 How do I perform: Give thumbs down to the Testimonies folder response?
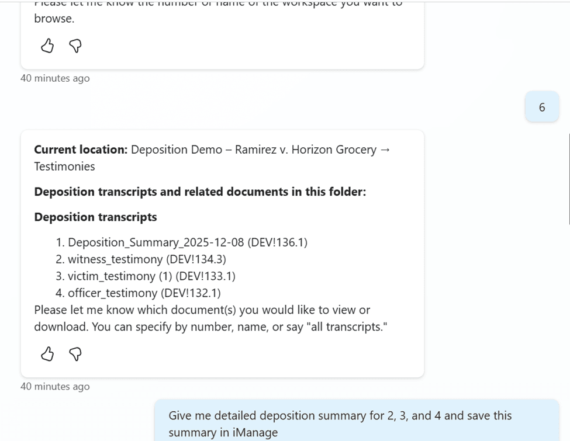coord(75,354)
